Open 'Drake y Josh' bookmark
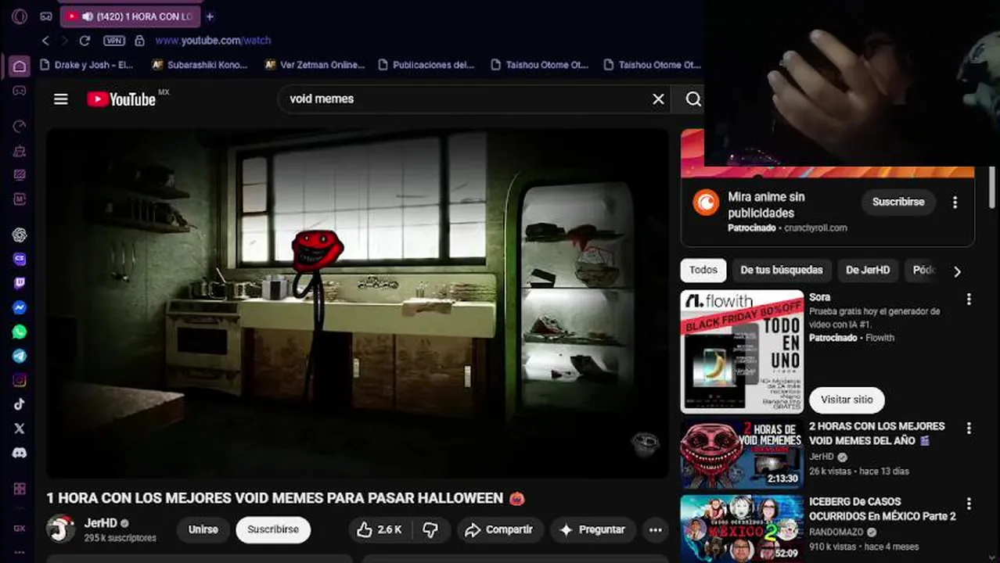Screen dimensions: 1000x563 pyautogui.click(x=87, y=65)
